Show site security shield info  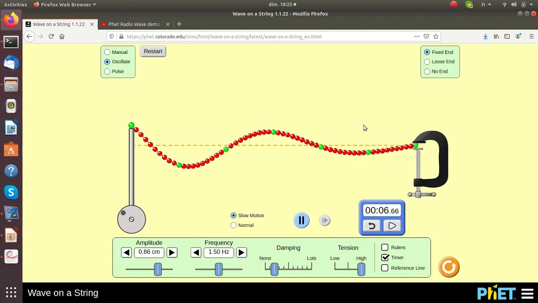[111, 37]
